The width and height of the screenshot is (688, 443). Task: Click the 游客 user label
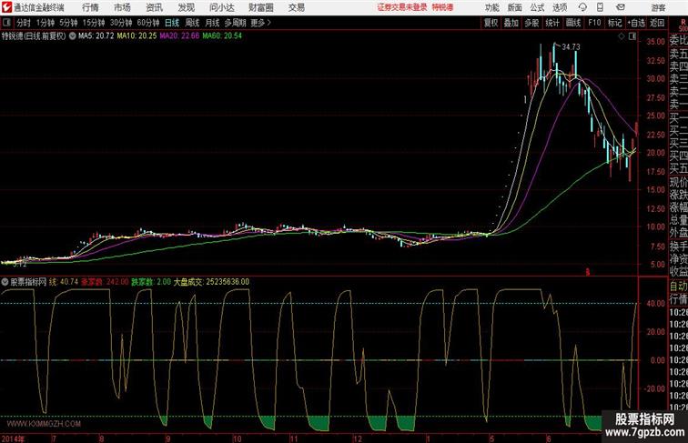(658, 7)
